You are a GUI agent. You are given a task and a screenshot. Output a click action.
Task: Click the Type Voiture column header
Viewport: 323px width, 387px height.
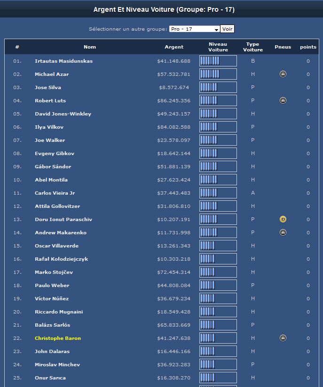(x=253, y=47)
